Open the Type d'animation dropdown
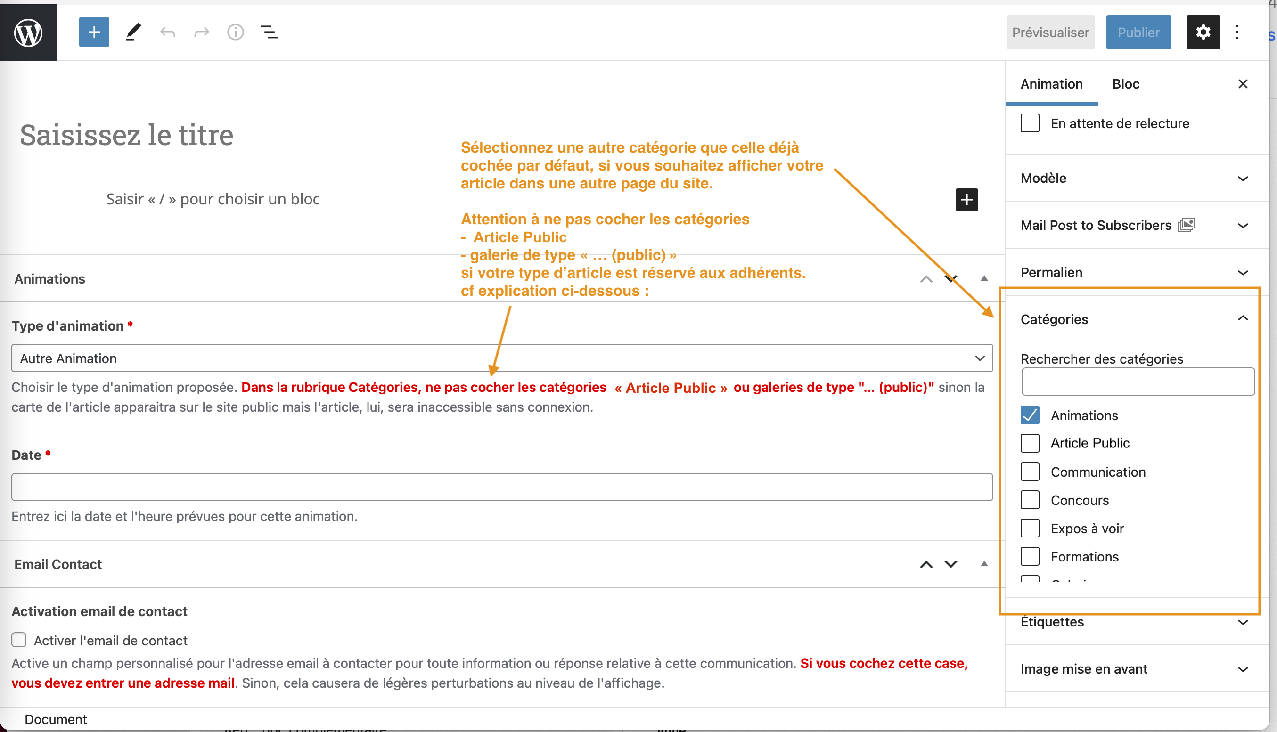Viewport: 1277px width, 732px height. (x=501, y=358)
